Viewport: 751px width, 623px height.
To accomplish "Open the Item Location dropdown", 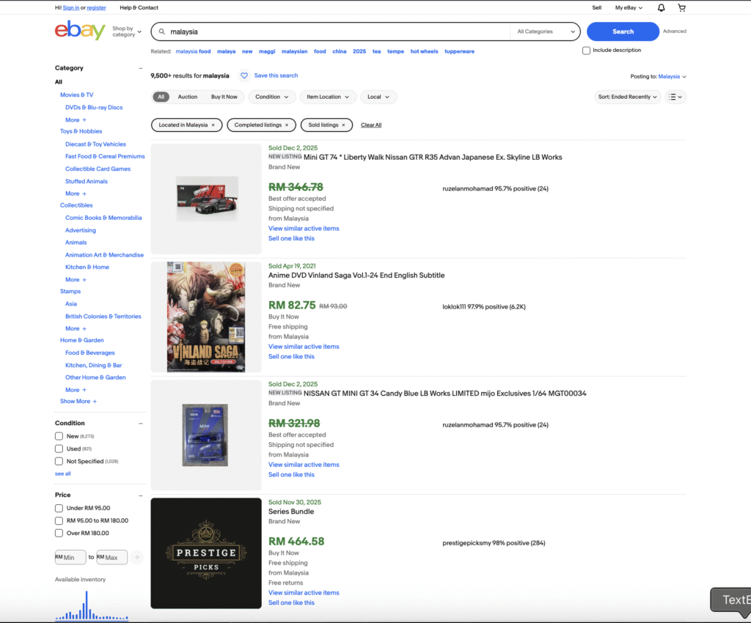I will point(328,97).
